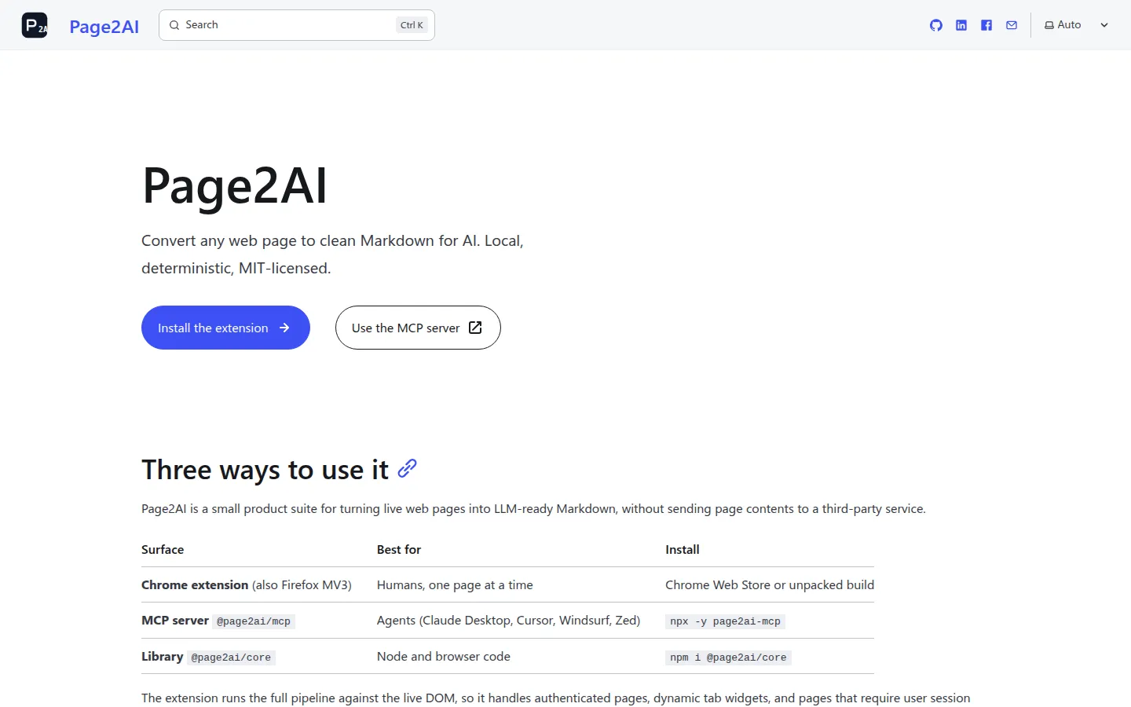Click the Agents (Claude Desktop, Cursor...) cell
The width and height of the screenshot is (1131, 707).
click(x=509, y=621)
